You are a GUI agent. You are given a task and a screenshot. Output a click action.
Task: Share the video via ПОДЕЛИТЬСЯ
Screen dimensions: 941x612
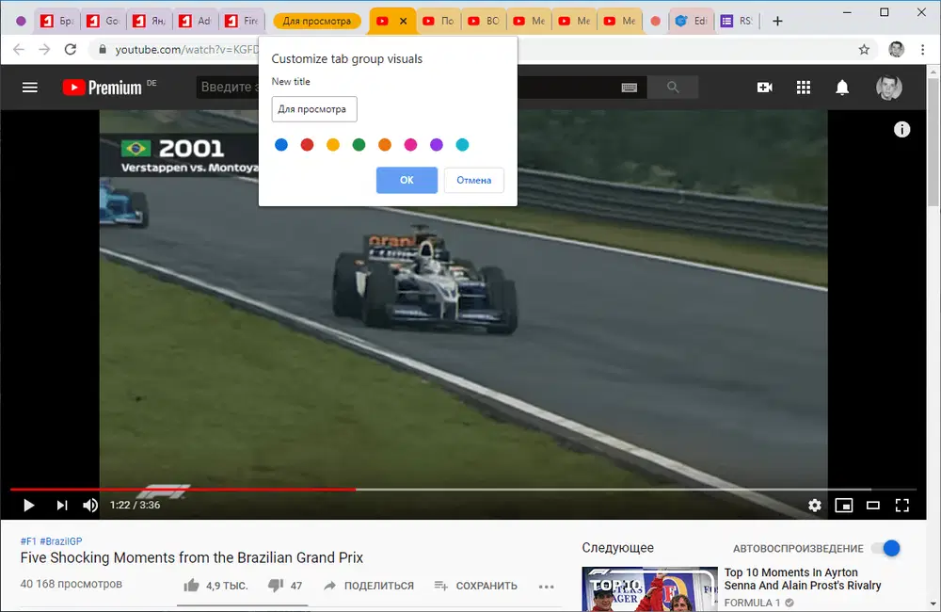(369, 586)
